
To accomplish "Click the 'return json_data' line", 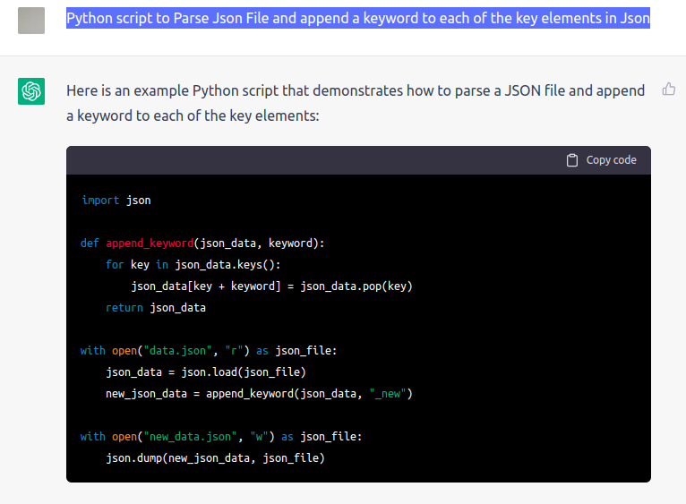I will [x=156, y=308].
